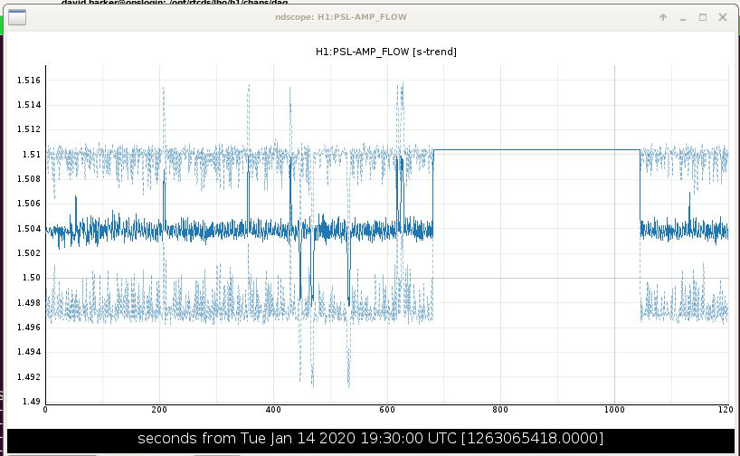
Task: Click the y-axis tick label 1.496
Action: coord(29,328)
